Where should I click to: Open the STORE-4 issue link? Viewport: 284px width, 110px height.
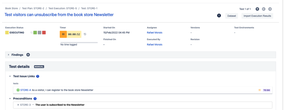tap(26, 90)
